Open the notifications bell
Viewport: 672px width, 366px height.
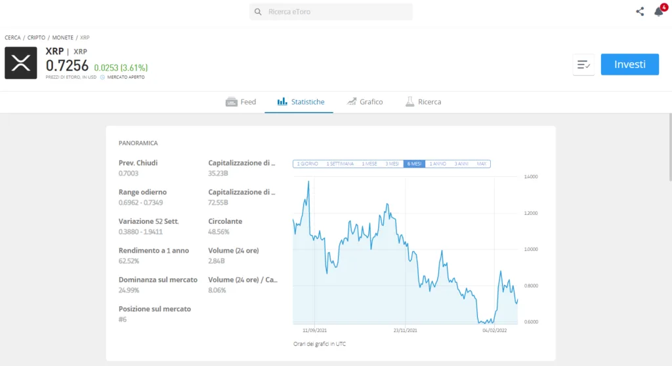(x=659, y=12)
